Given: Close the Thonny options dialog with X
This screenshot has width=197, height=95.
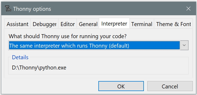Looking at the screenshot, I should [188, 9].
